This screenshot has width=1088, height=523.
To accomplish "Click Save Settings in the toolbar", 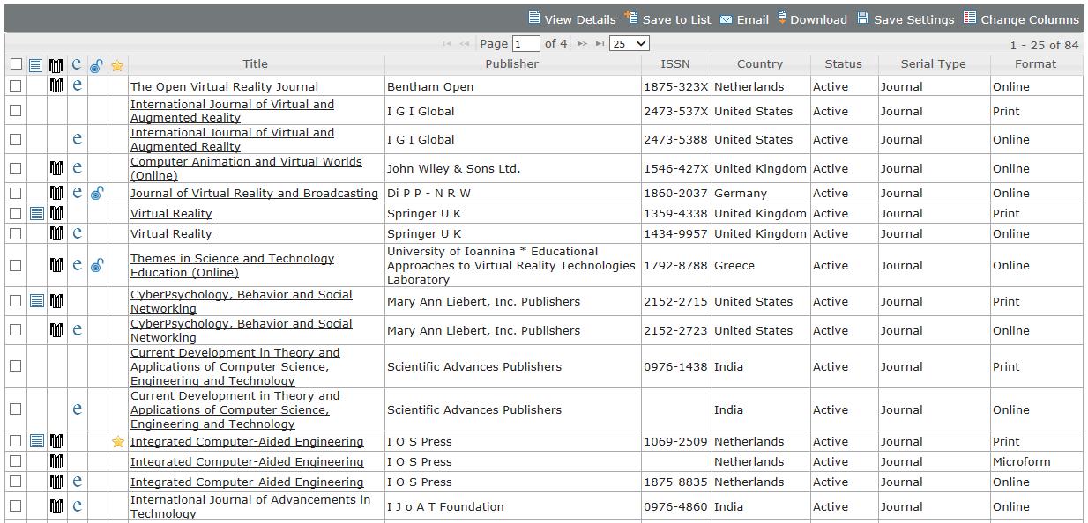I will click(x=905, y=18).
